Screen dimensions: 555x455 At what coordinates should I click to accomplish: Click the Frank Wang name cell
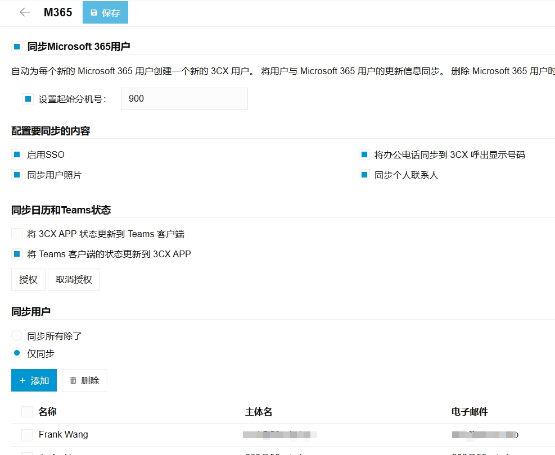coord(64,434)
